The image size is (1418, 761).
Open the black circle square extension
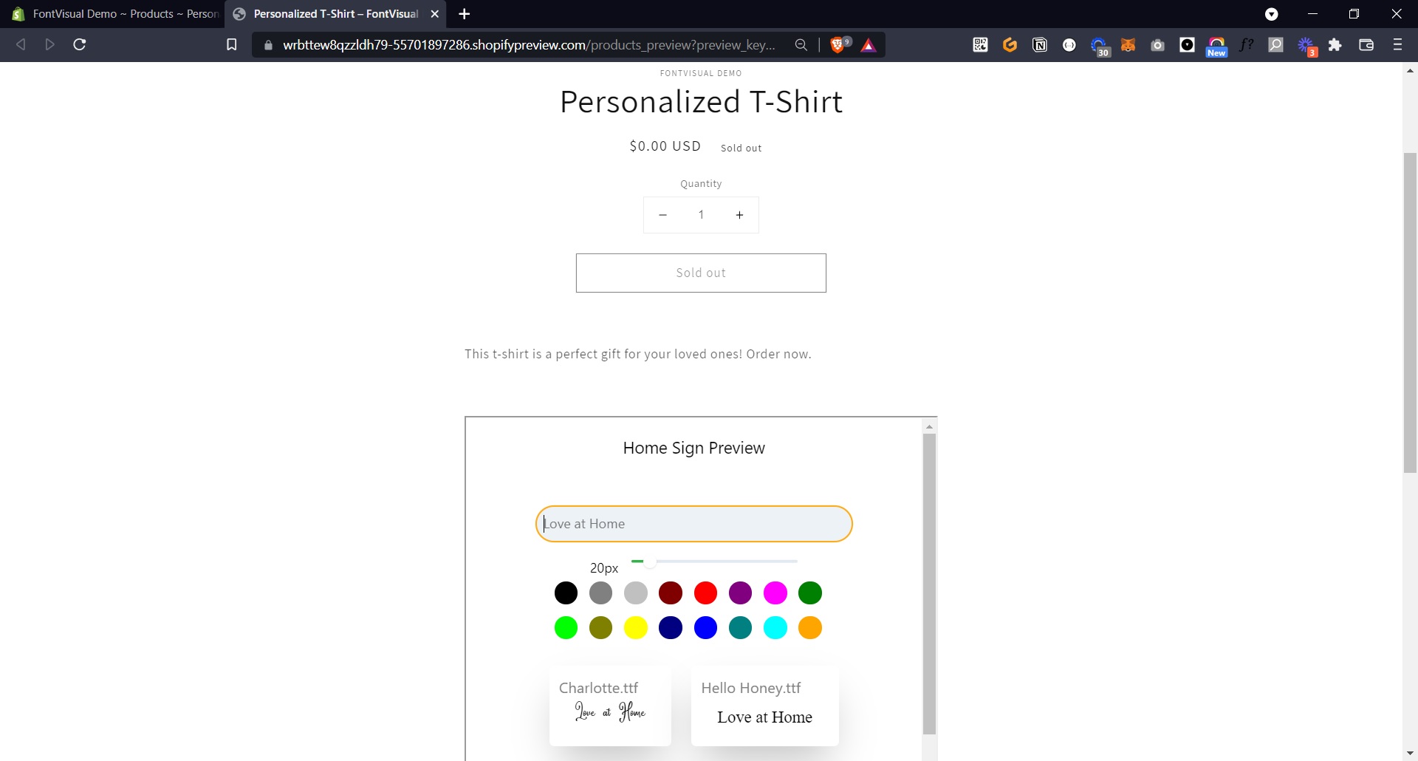tap(1187, 45)
